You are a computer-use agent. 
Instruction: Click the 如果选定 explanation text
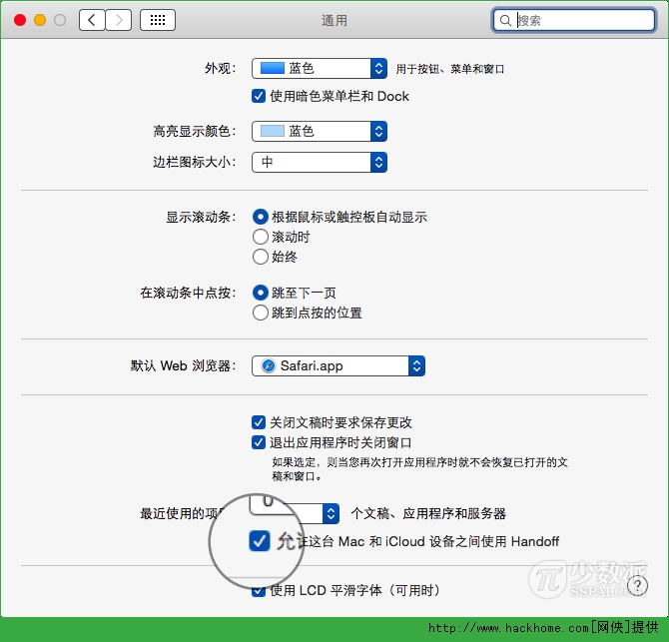pos(419,469)
